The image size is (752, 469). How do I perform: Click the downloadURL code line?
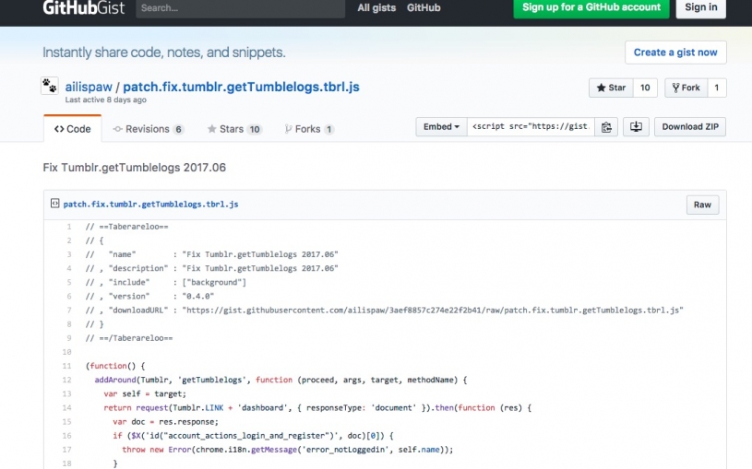tap(384, 311)
